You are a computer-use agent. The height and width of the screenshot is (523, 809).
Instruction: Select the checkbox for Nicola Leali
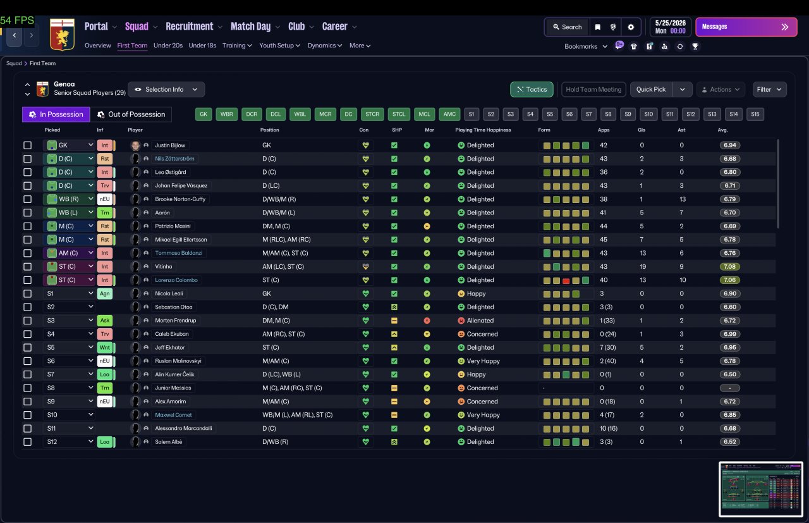[27, 294]
